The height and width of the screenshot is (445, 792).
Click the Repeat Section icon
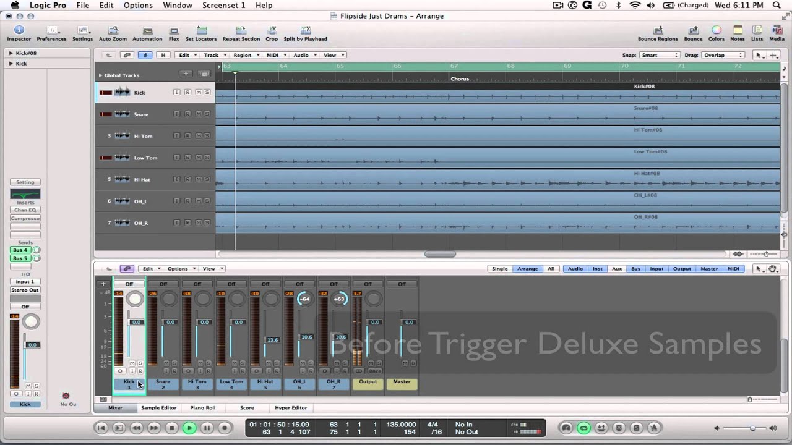[241, 33]
